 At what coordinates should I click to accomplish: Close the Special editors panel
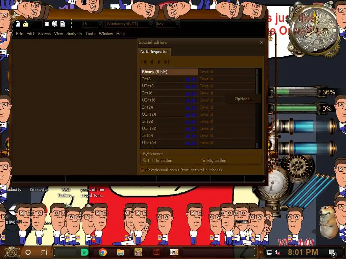261,42
